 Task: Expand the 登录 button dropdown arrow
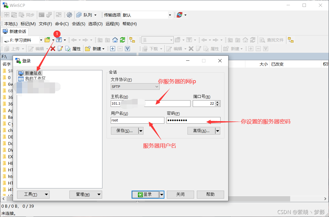162,194
